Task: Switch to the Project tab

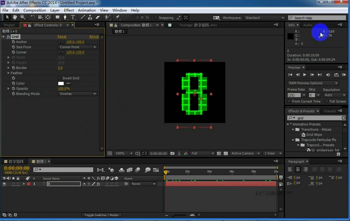Action: coord(9,25)
